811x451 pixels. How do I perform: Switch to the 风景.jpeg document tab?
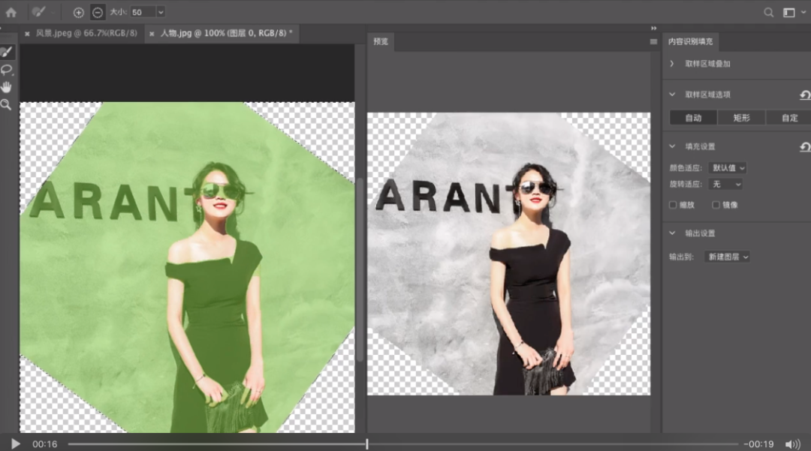(x=86, y=34)
